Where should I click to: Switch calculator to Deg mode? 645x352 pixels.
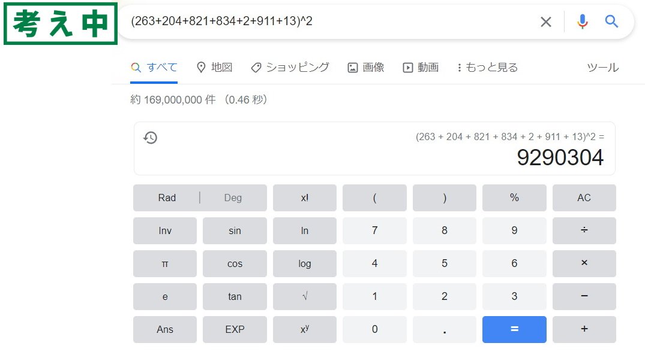[x=233, y=198]
